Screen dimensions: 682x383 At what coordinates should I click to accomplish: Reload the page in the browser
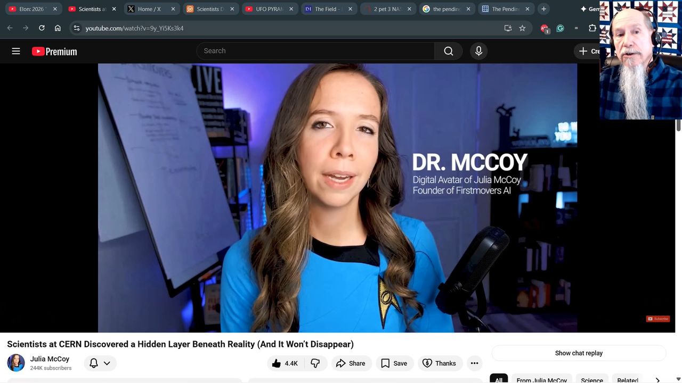42,28
